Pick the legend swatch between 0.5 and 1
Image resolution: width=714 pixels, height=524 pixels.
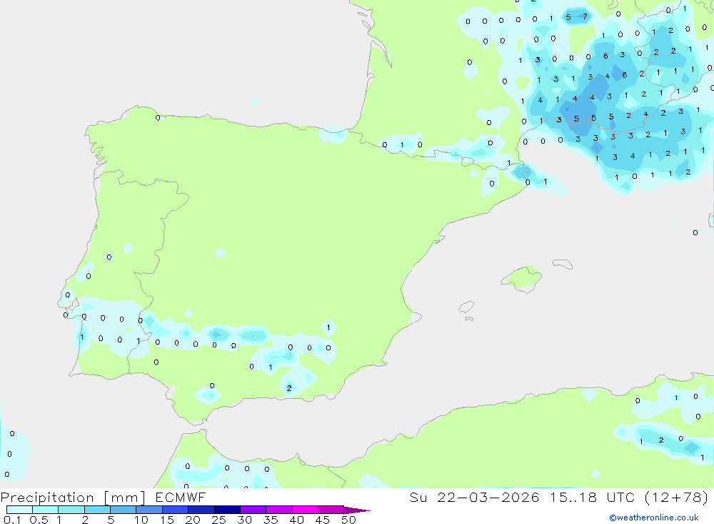click(45, 510)
